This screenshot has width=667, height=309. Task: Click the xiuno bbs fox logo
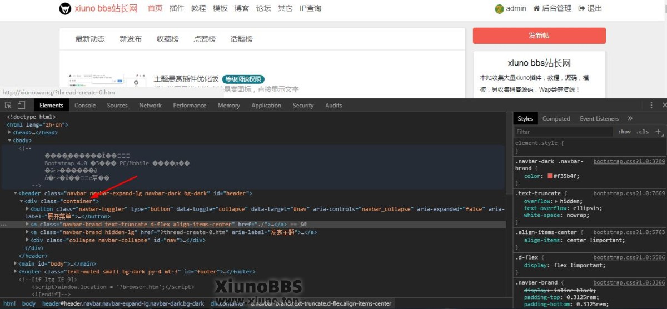point(66,8)
